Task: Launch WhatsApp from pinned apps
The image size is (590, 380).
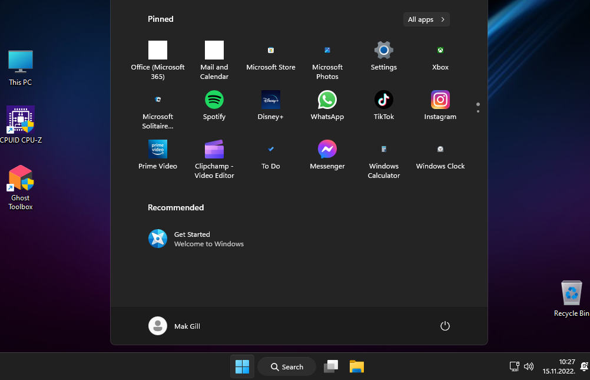Action: pyautogui.click(x=327, y=105)
